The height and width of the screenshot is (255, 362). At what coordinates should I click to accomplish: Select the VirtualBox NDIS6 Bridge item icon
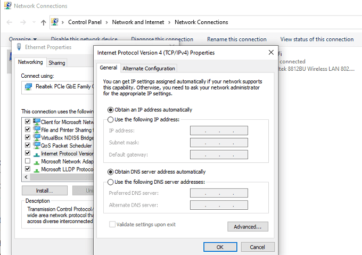click(37, 137)
